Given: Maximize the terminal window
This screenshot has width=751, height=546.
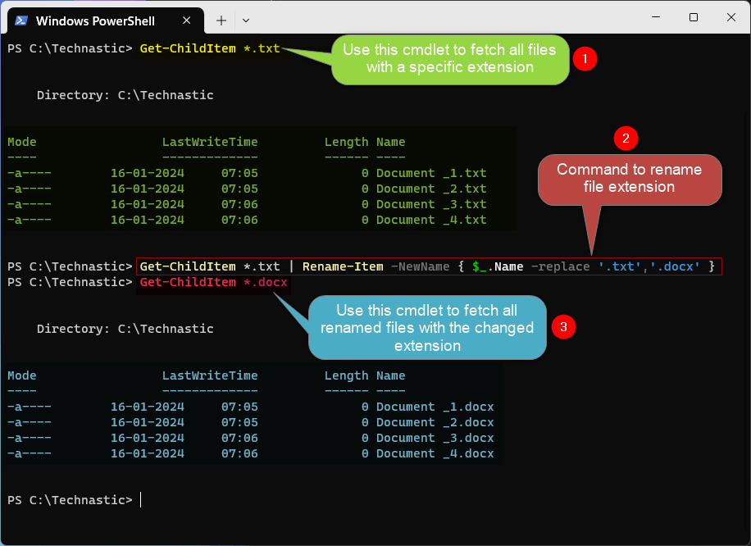Looking at the screenshot, I should tap(693, 17).
